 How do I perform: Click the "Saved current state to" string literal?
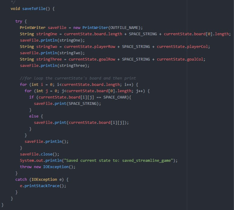pyautogui.click(x=119, y=161)
